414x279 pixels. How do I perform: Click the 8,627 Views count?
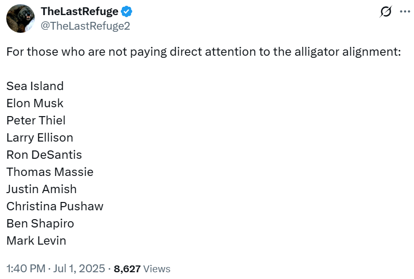coord(142,269)
